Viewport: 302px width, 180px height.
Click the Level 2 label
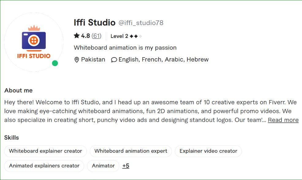[x=119, y=36]
